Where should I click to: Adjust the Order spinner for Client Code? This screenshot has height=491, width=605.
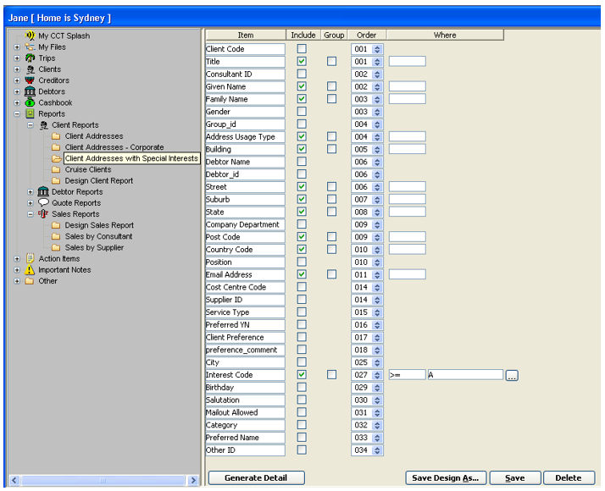coord(377,49)
